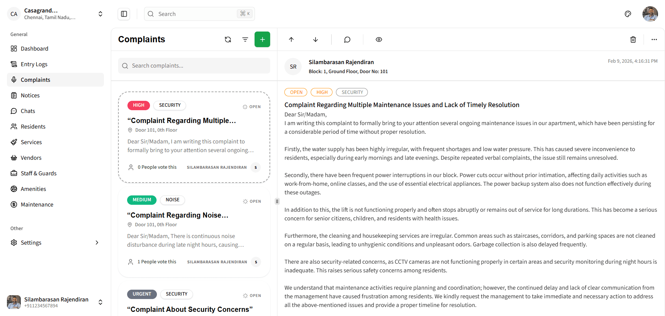Image resolution: width=665 pixels, height=316 pixels.
Task: Navigate to Entry Logs
Action: pos(34,64)
